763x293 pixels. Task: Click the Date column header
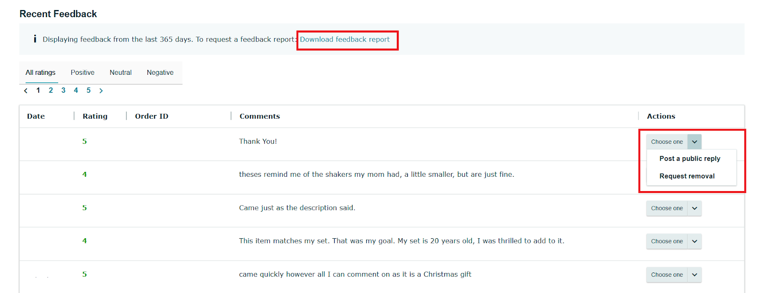point(35,116)
